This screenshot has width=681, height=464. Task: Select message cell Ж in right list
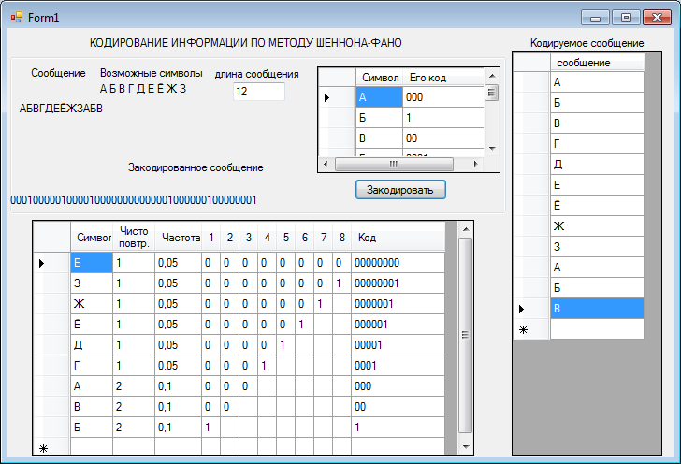click(x=597, y=225)
